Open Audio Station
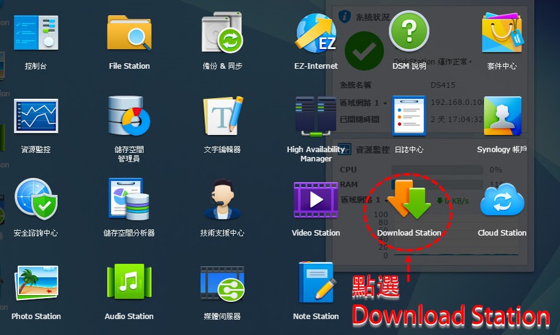Viewport: 560px width, 335px height. [130, 282]
